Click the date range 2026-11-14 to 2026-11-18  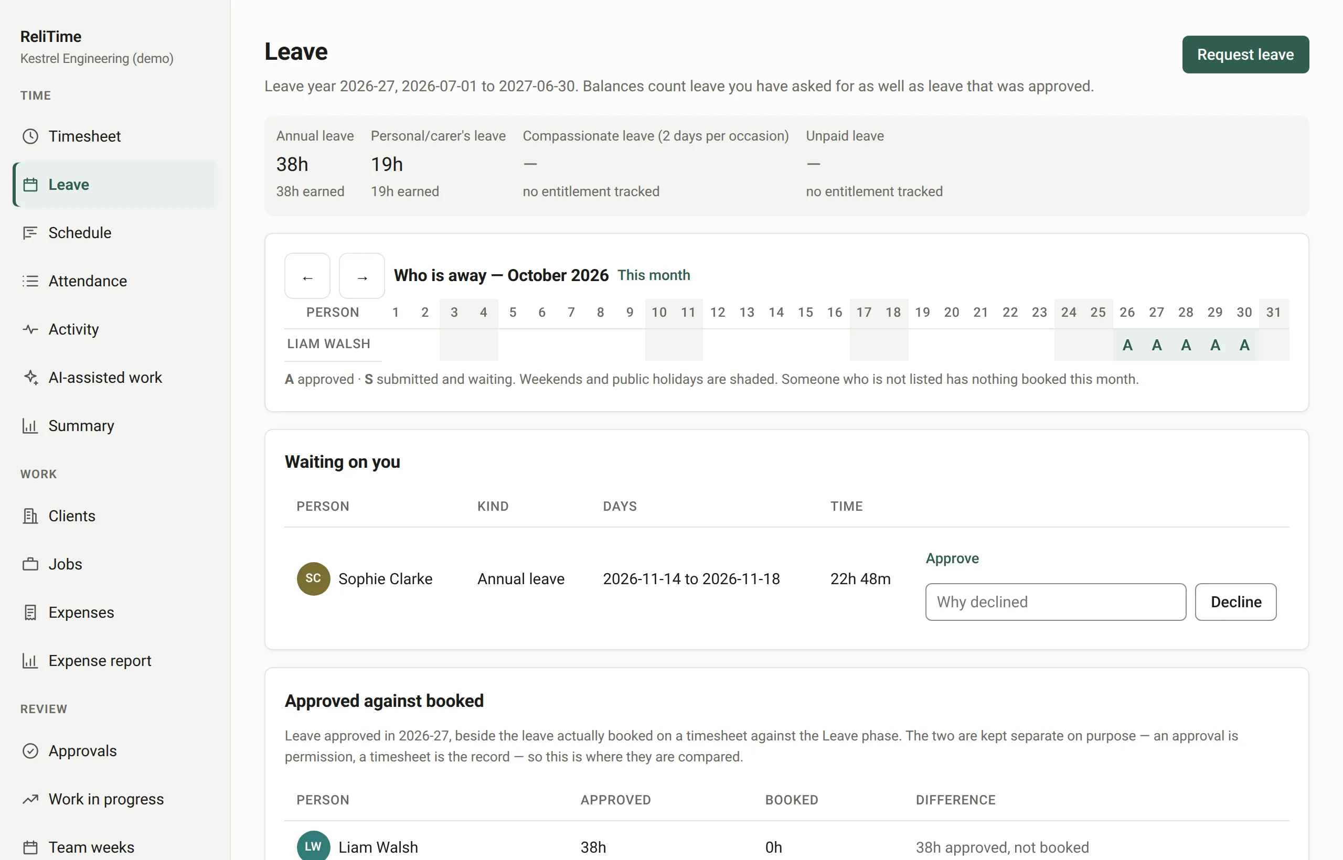tap(691, 578)
